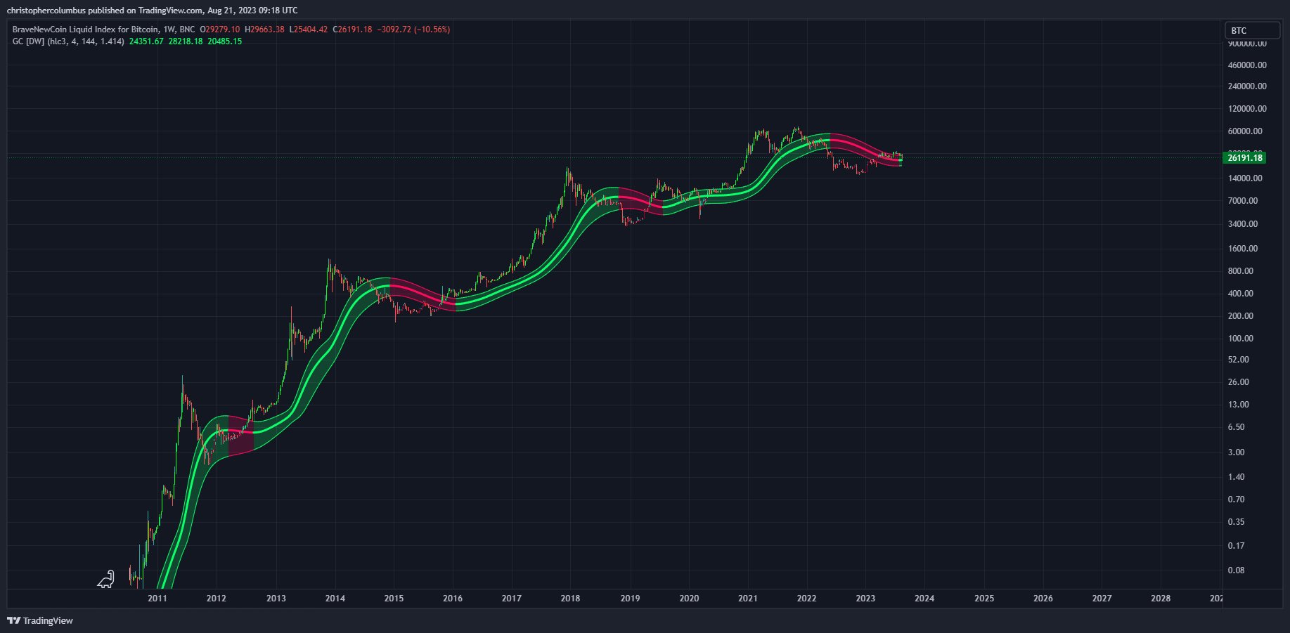Click the 3.00 price axis label
The image size is (1290, 633).
1237,452
